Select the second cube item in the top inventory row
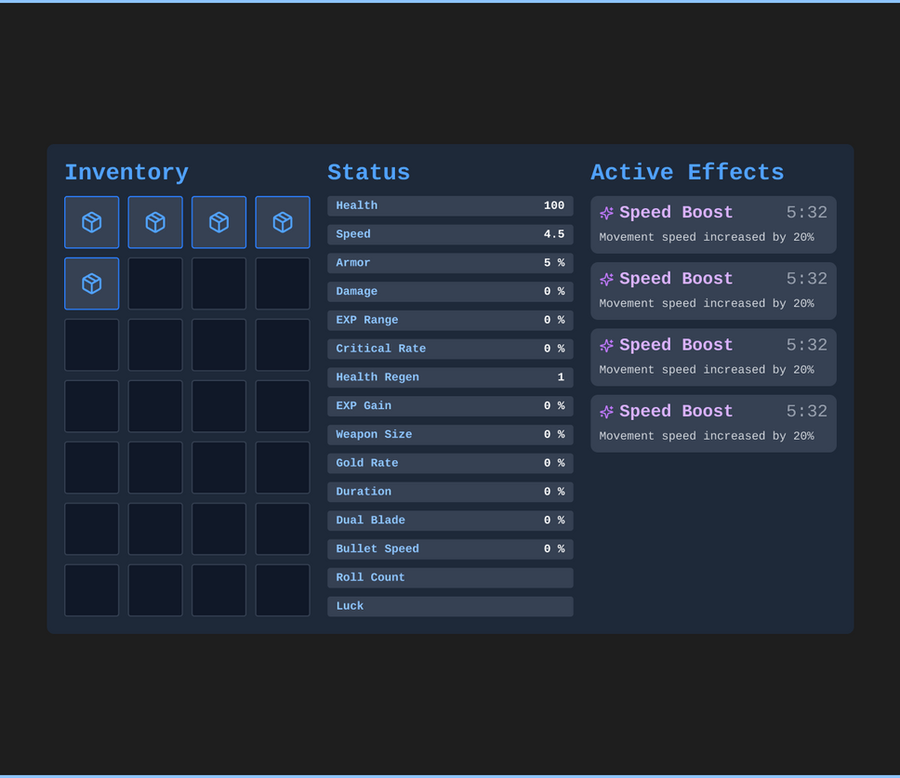900x778 pixels. point(155,222)
